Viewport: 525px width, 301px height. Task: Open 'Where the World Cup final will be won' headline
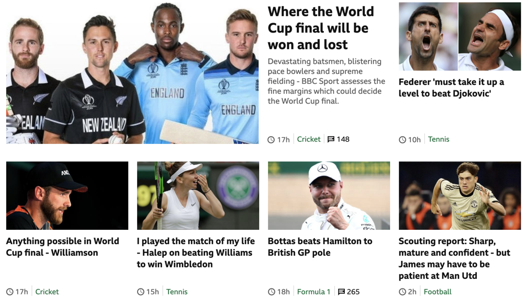[321, 28]
